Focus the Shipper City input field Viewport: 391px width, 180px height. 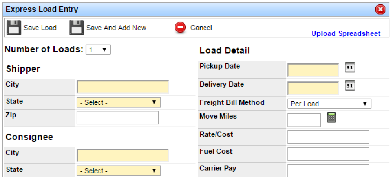(x=123, y=87)
